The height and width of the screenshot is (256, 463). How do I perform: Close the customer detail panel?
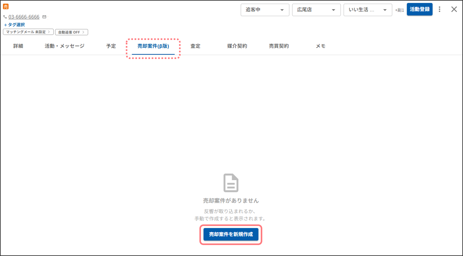coord(454,9)
